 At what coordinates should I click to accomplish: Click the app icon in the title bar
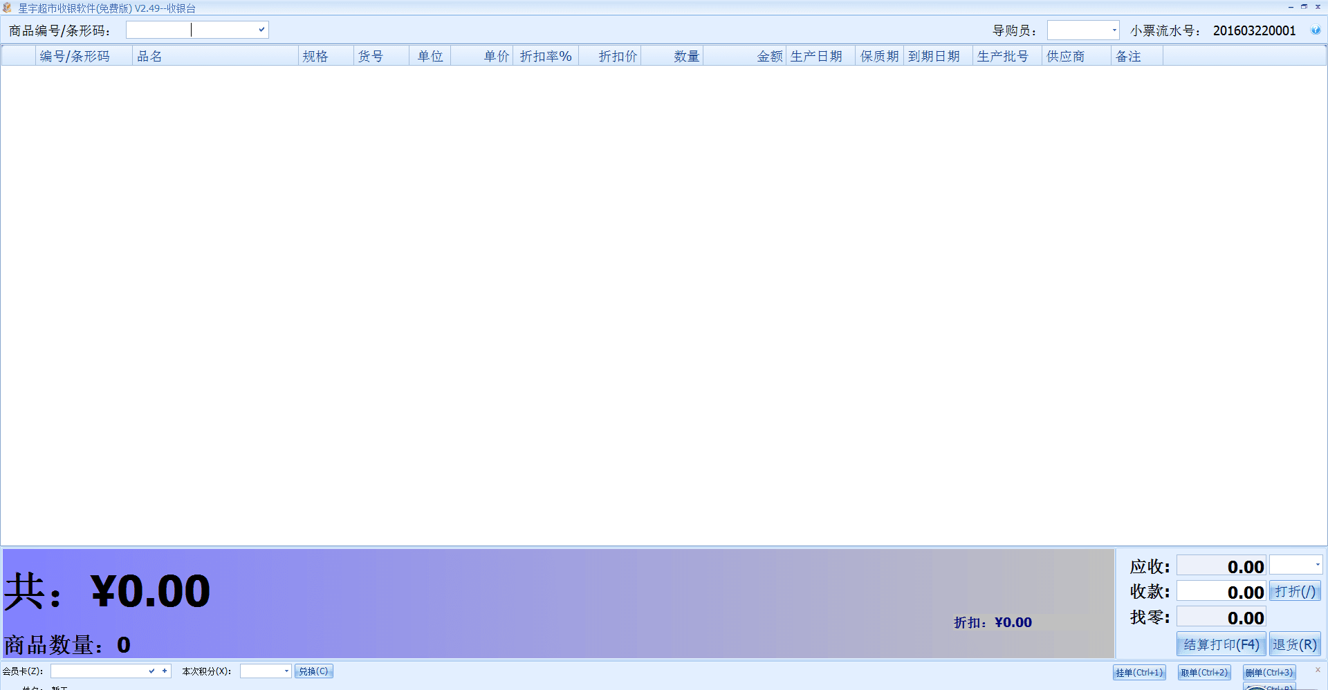pos(7,8)
